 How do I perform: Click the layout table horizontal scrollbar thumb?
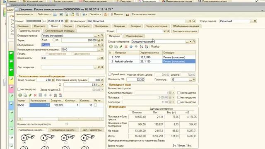(x=79, y=119)
